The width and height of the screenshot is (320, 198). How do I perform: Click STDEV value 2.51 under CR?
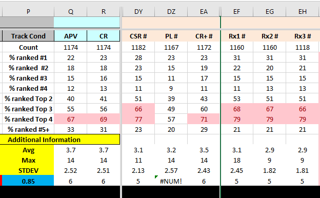(x=104, y=170)
